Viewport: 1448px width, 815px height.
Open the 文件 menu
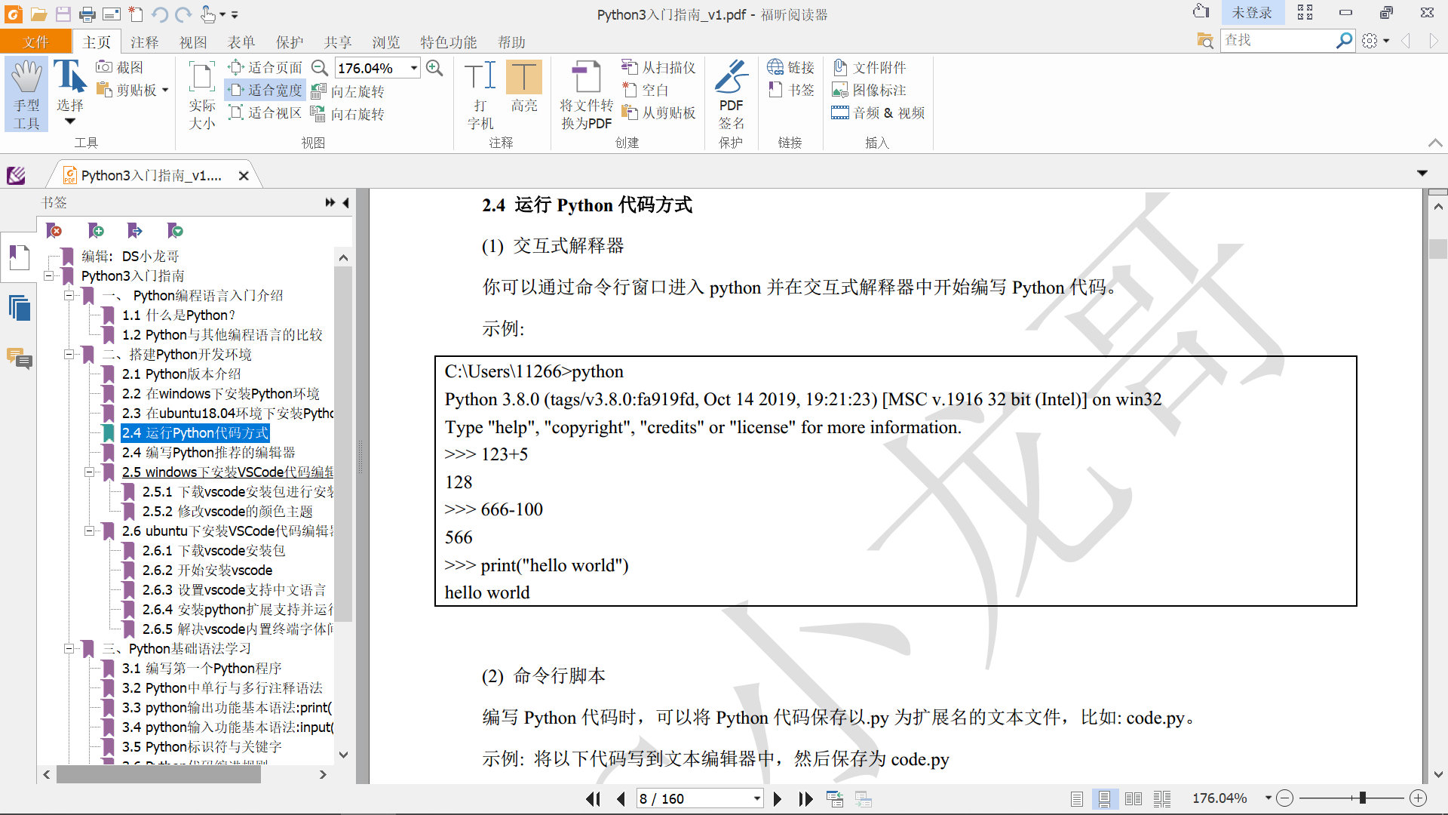click(35, 42)
